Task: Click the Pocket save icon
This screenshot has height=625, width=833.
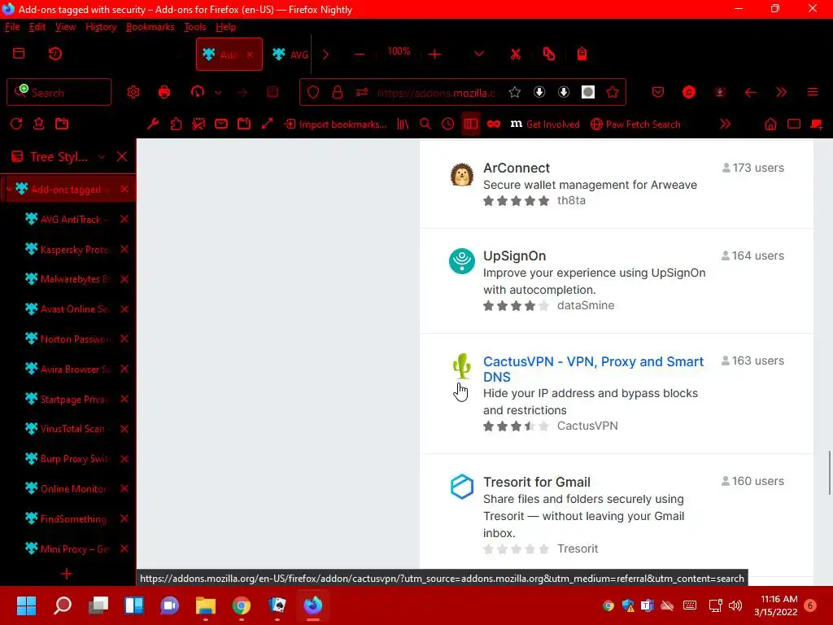Action: point(658,93)
